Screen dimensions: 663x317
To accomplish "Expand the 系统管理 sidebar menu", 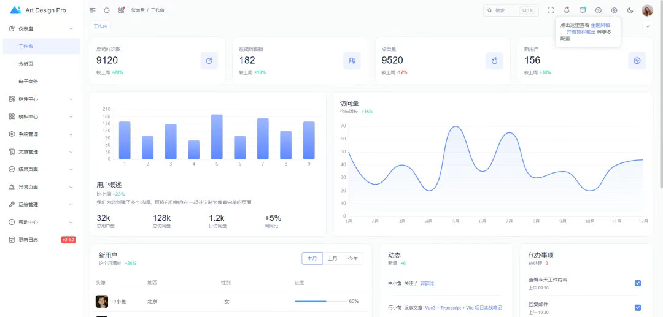I will 41,134.
